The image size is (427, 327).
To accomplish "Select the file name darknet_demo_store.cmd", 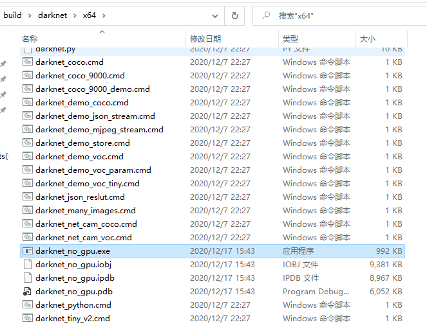I will pyautogui.click(x=82, y=143).
